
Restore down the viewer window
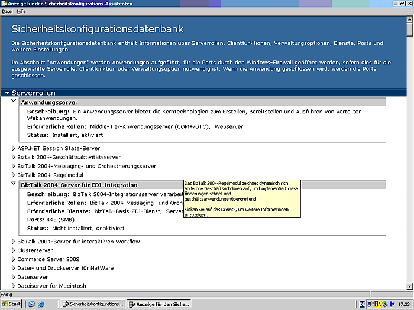(402, 4)
